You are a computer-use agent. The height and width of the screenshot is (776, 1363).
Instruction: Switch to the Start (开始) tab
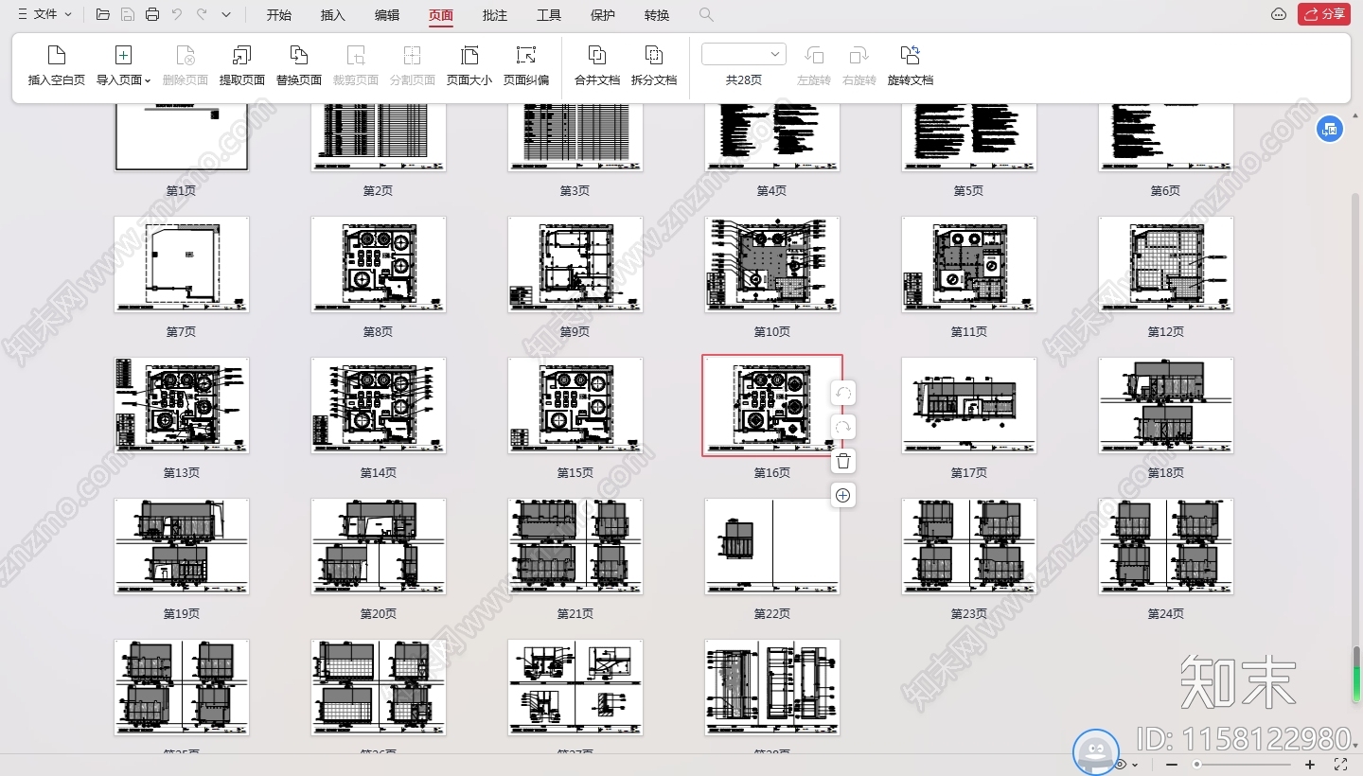(279, 15)
